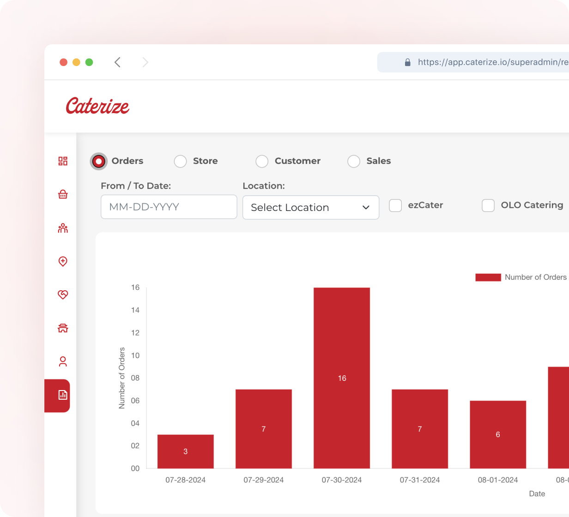This screenshot has width=569, height=517.
Task: Expand the Select Location dropdown
Action: click(x=310, y=208)
